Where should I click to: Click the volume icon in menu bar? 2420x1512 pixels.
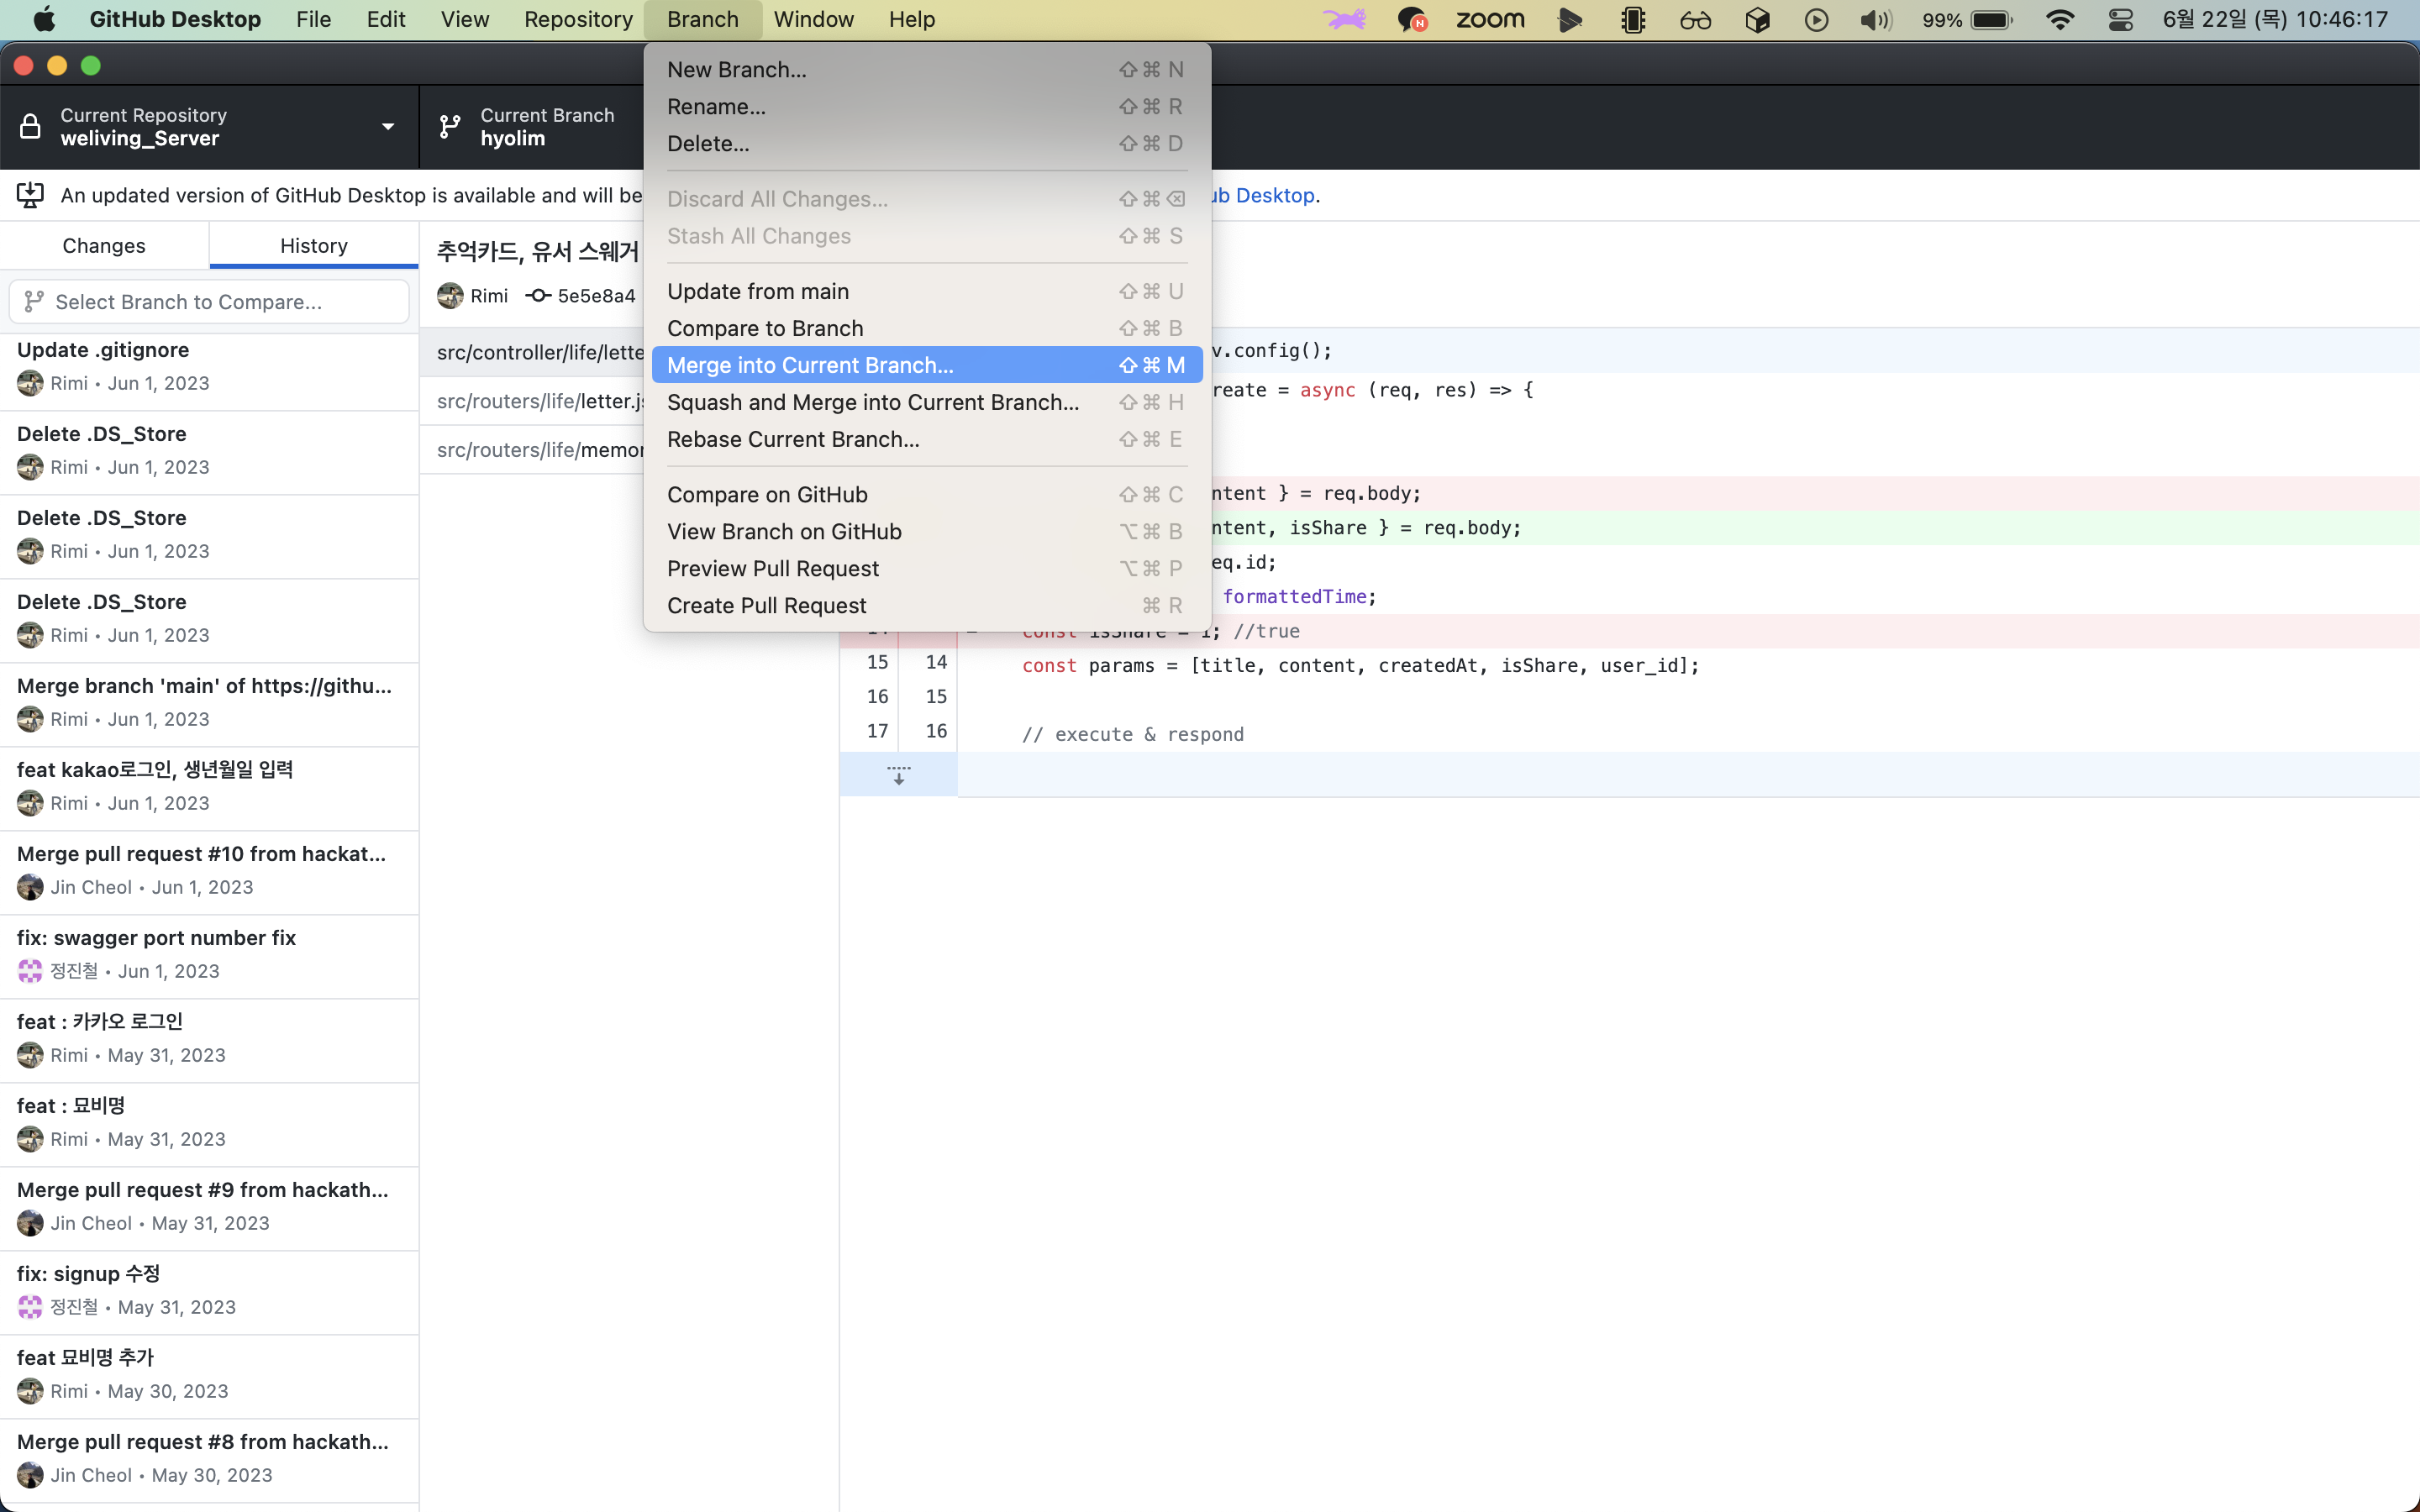[1875, 20]
